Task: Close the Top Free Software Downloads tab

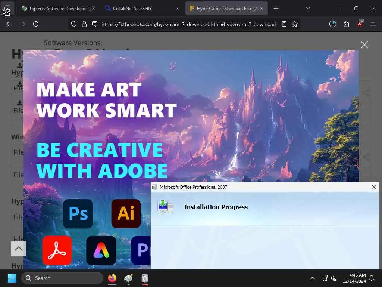Action: point(94,8)
